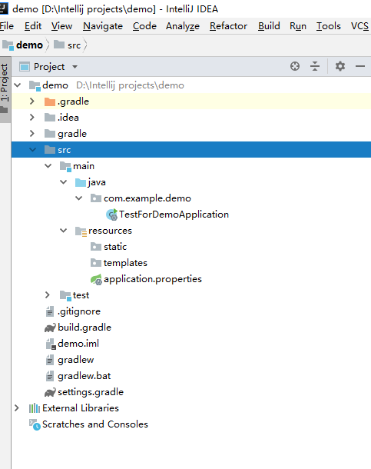Toggle the 1: Project side tool window tab

pos(5,89)
